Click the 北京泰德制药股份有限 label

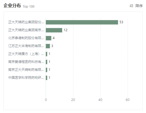click(26, 38)
